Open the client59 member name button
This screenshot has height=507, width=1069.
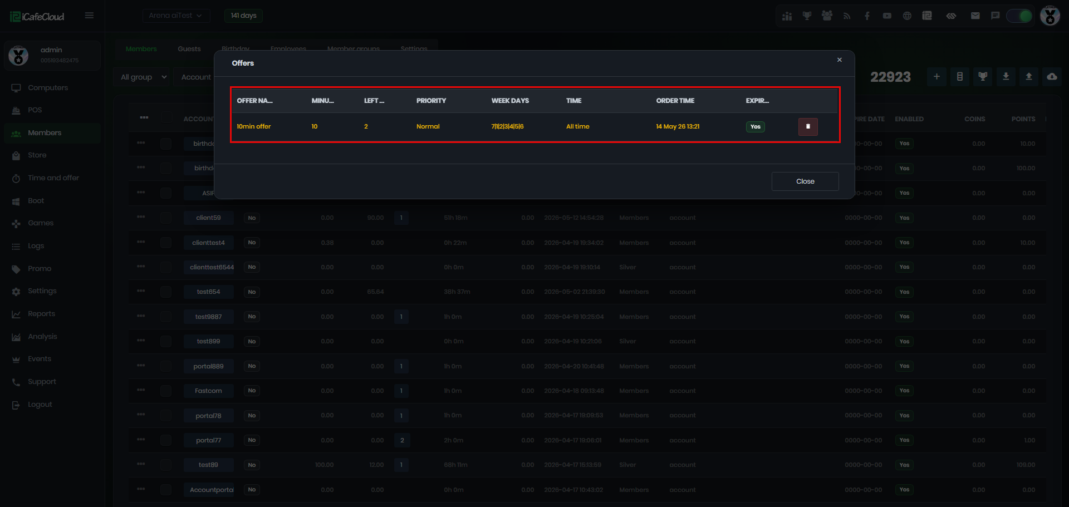coord(208,218)
